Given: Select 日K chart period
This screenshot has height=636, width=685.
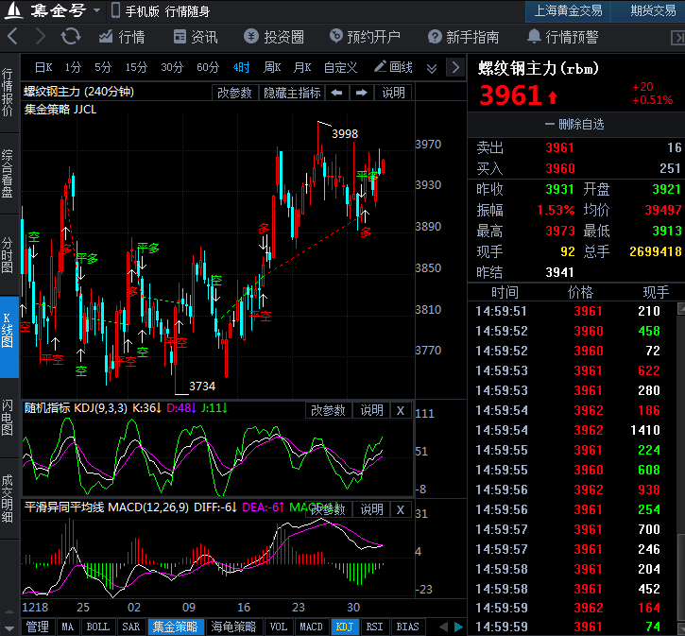Looking at the screenshot, I should (x=43, y=67).
